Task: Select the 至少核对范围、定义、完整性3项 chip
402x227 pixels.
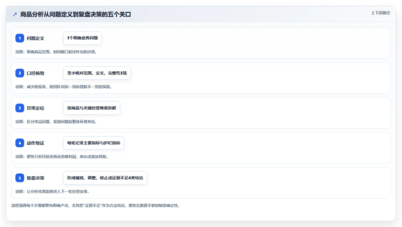Action: (97, 73)
